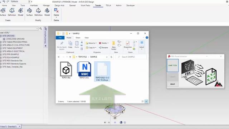Switch to the Explorer View tab

tap(87, 38)
